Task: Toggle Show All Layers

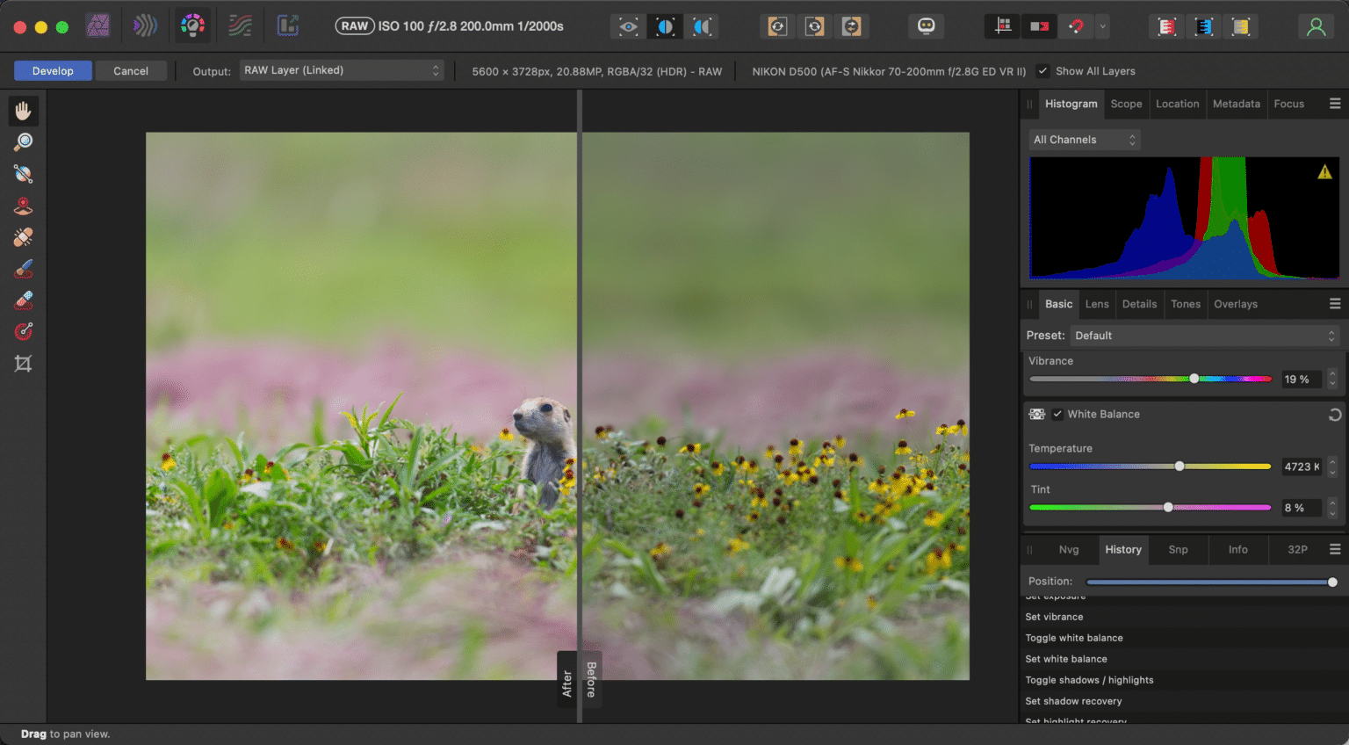Action: pos(1042,71)
